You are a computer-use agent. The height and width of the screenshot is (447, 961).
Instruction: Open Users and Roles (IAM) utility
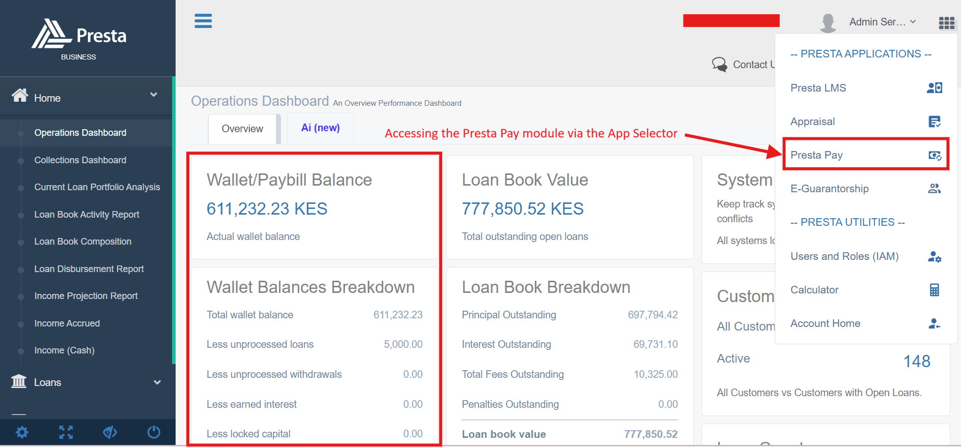tap(866, 256)
